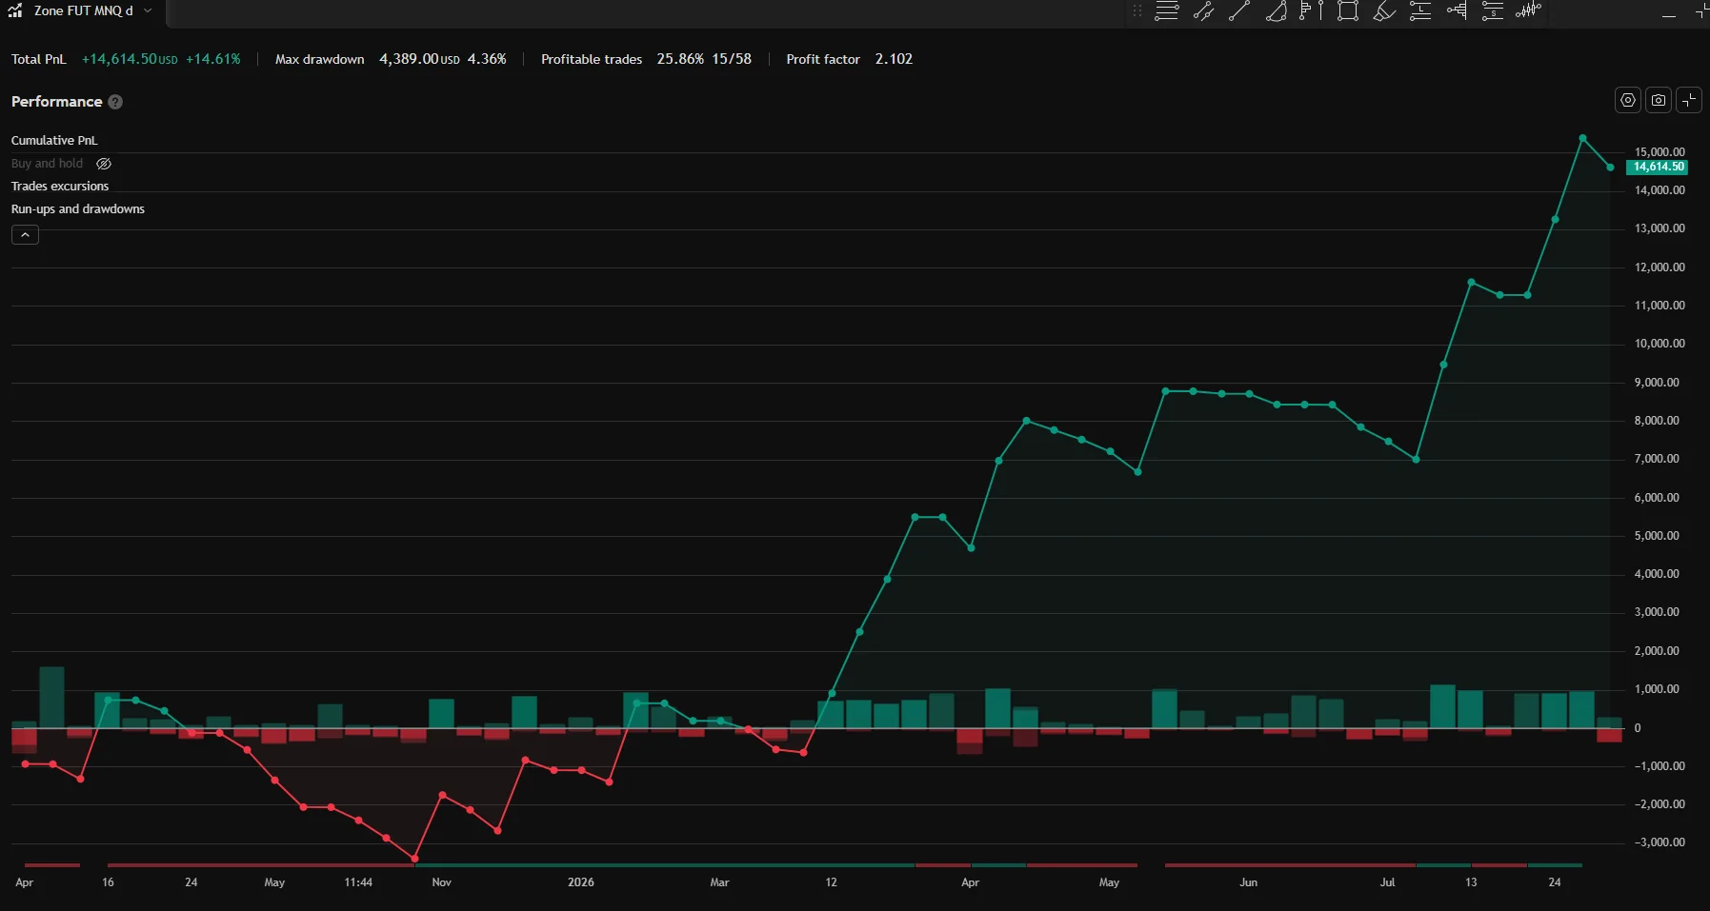The height and width of the screenshot is (911, 1710).
Task: Click the +14.61% total PnL percentage
Action: coord(213,59)
